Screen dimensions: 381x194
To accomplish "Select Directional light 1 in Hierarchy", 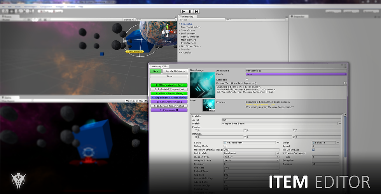I will pos(191,27).
